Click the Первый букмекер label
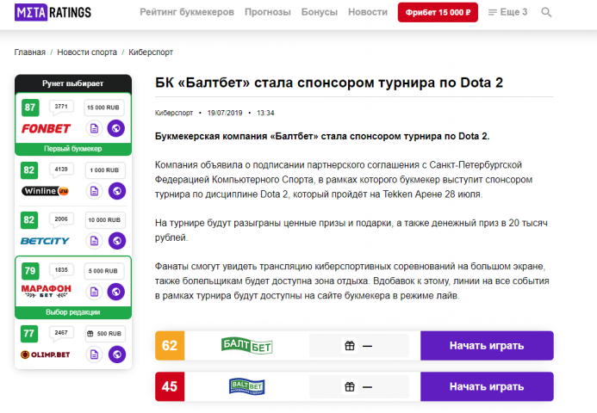This screenshot has height=413, width=597. (x=73, y=149)
